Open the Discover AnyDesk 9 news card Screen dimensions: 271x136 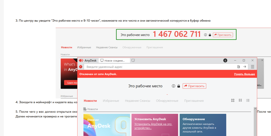coord(107,125)
